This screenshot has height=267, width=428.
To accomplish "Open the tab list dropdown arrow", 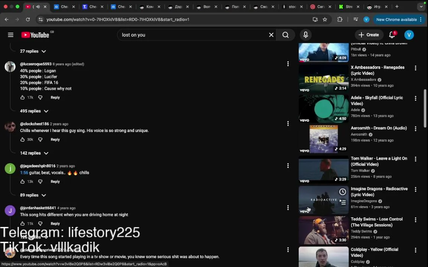I will point(421,7).
